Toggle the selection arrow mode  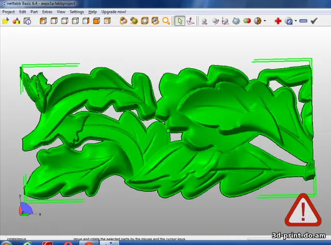click(x=180, y=21)
